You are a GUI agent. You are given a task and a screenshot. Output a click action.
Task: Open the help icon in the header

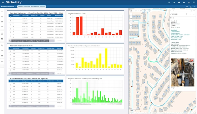179,3
